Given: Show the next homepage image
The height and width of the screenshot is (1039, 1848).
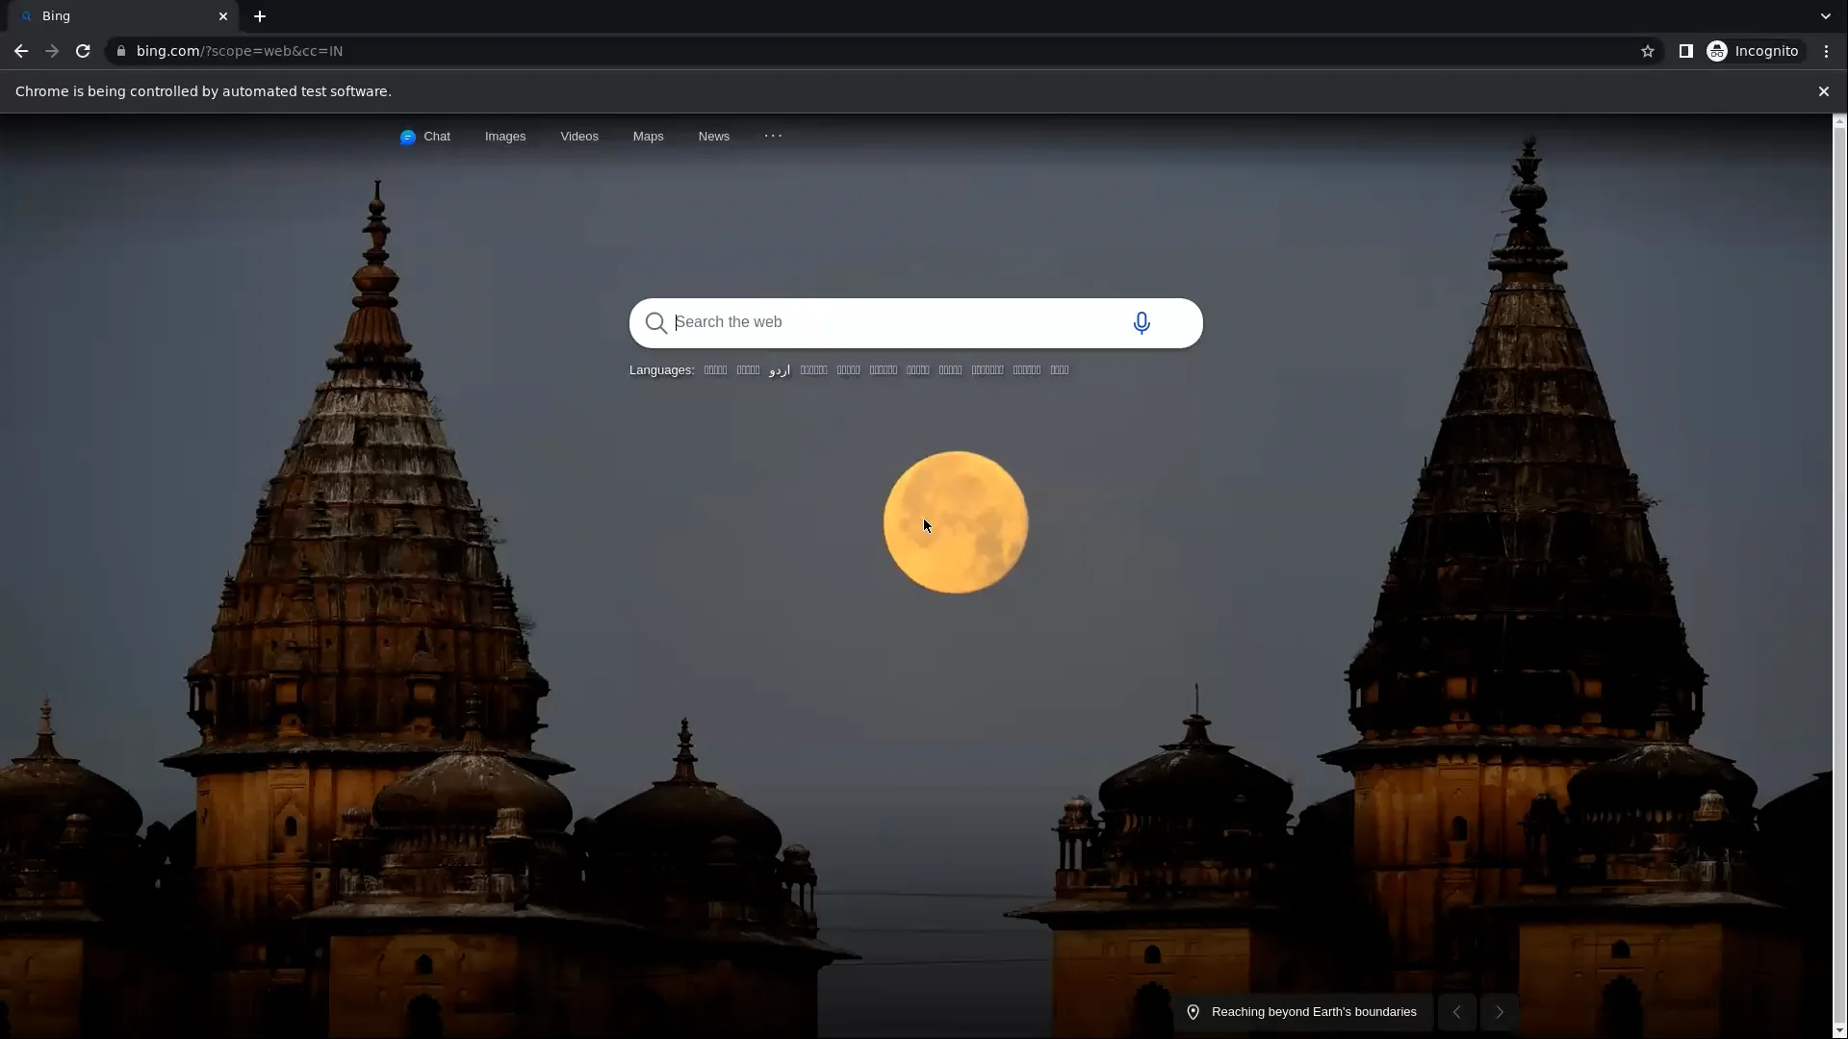Looking at the screenshot, I should (1500, 1012).
